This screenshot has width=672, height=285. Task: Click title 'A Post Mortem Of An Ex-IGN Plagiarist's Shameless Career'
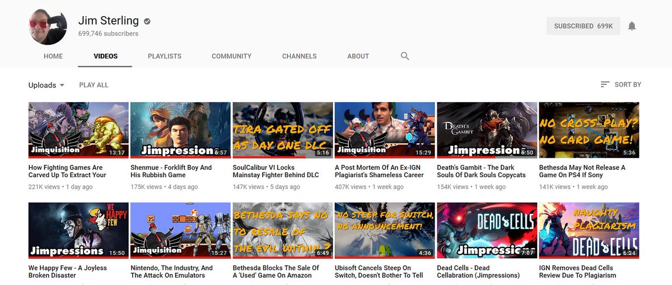pos(379,171)
